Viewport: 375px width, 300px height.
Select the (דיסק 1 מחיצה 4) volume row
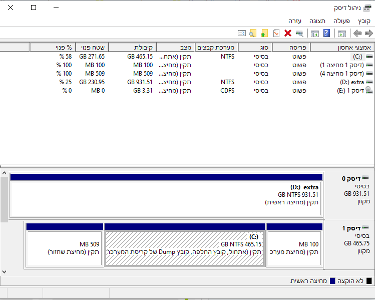point(342,74)
